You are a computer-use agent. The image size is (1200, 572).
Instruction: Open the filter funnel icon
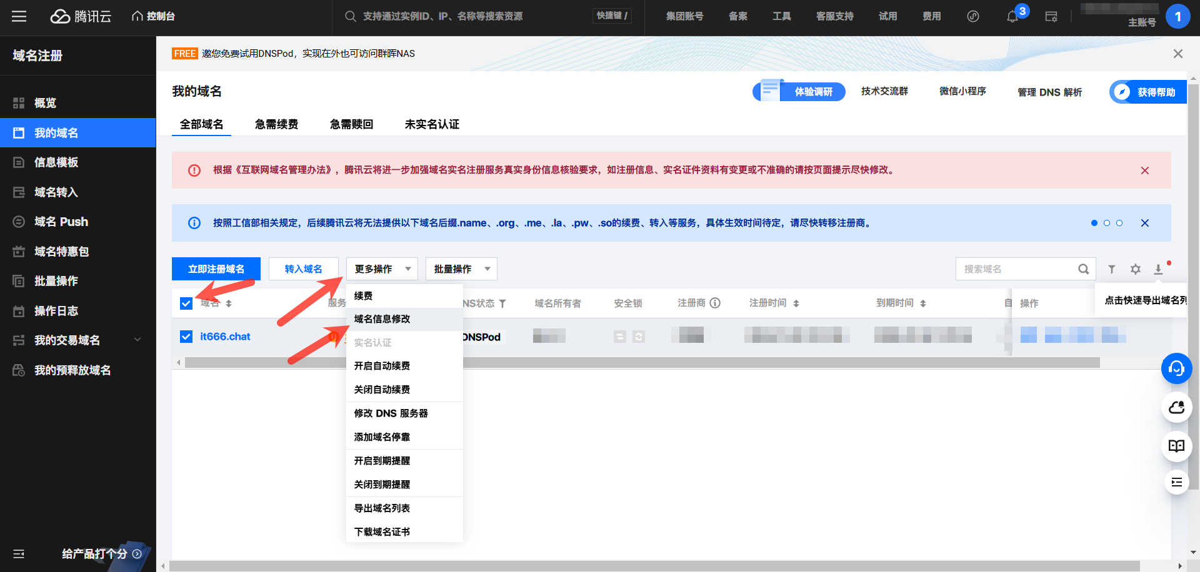coord(1112,269)
